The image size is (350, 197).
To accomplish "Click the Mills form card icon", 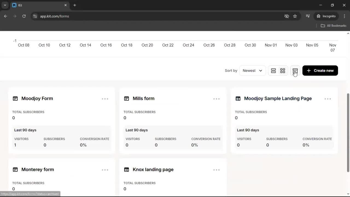I will coord(127,99).
